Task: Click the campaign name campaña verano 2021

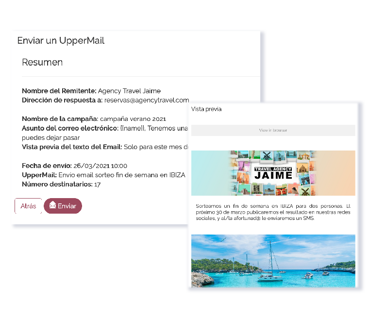Action: point(133,118)
